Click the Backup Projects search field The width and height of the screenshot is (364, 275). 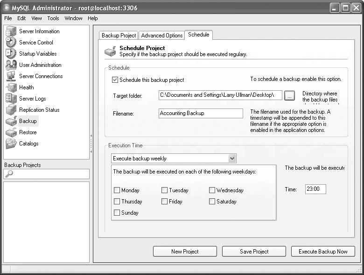tap(46, 174)
